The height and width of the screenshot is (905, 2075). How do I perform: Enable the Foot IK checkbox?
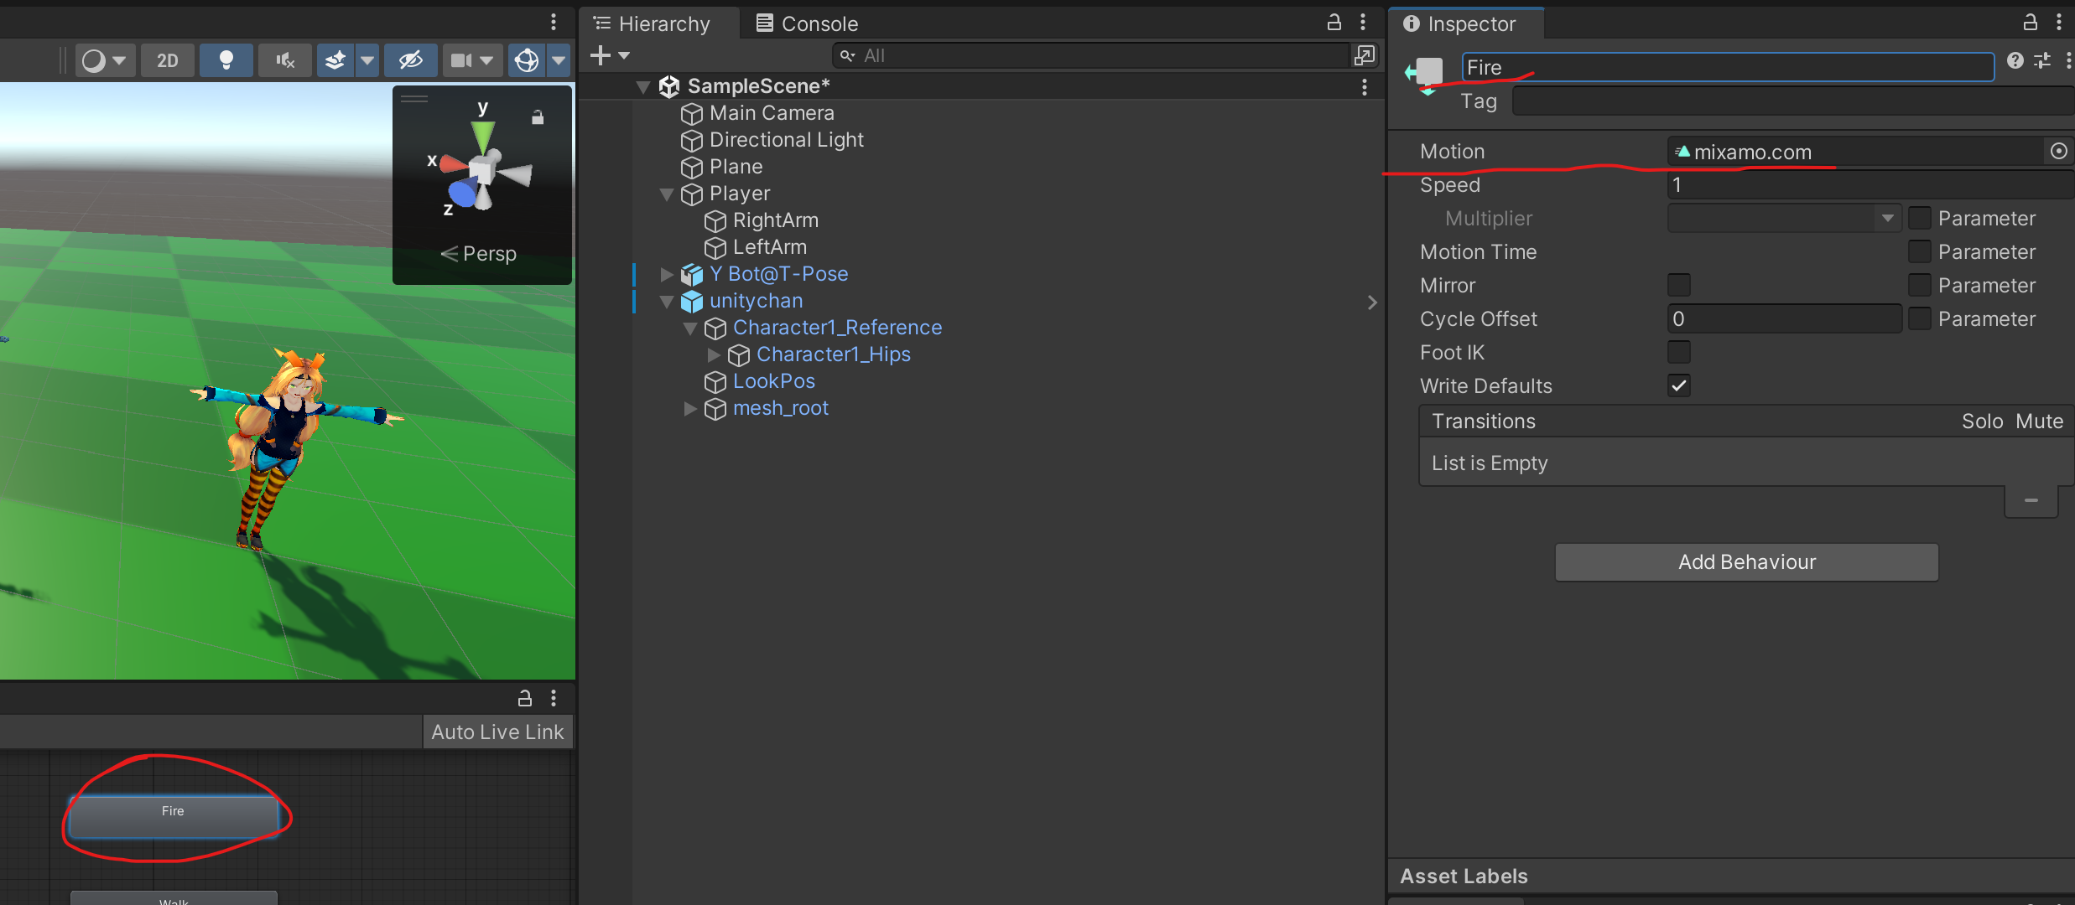click(1678, 352)
